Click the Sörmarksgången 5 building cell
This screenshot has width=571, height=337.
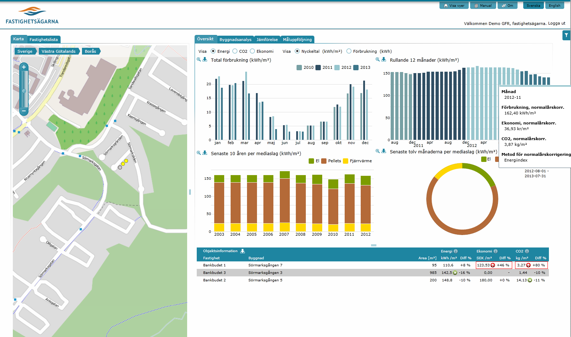pos(266,280)
